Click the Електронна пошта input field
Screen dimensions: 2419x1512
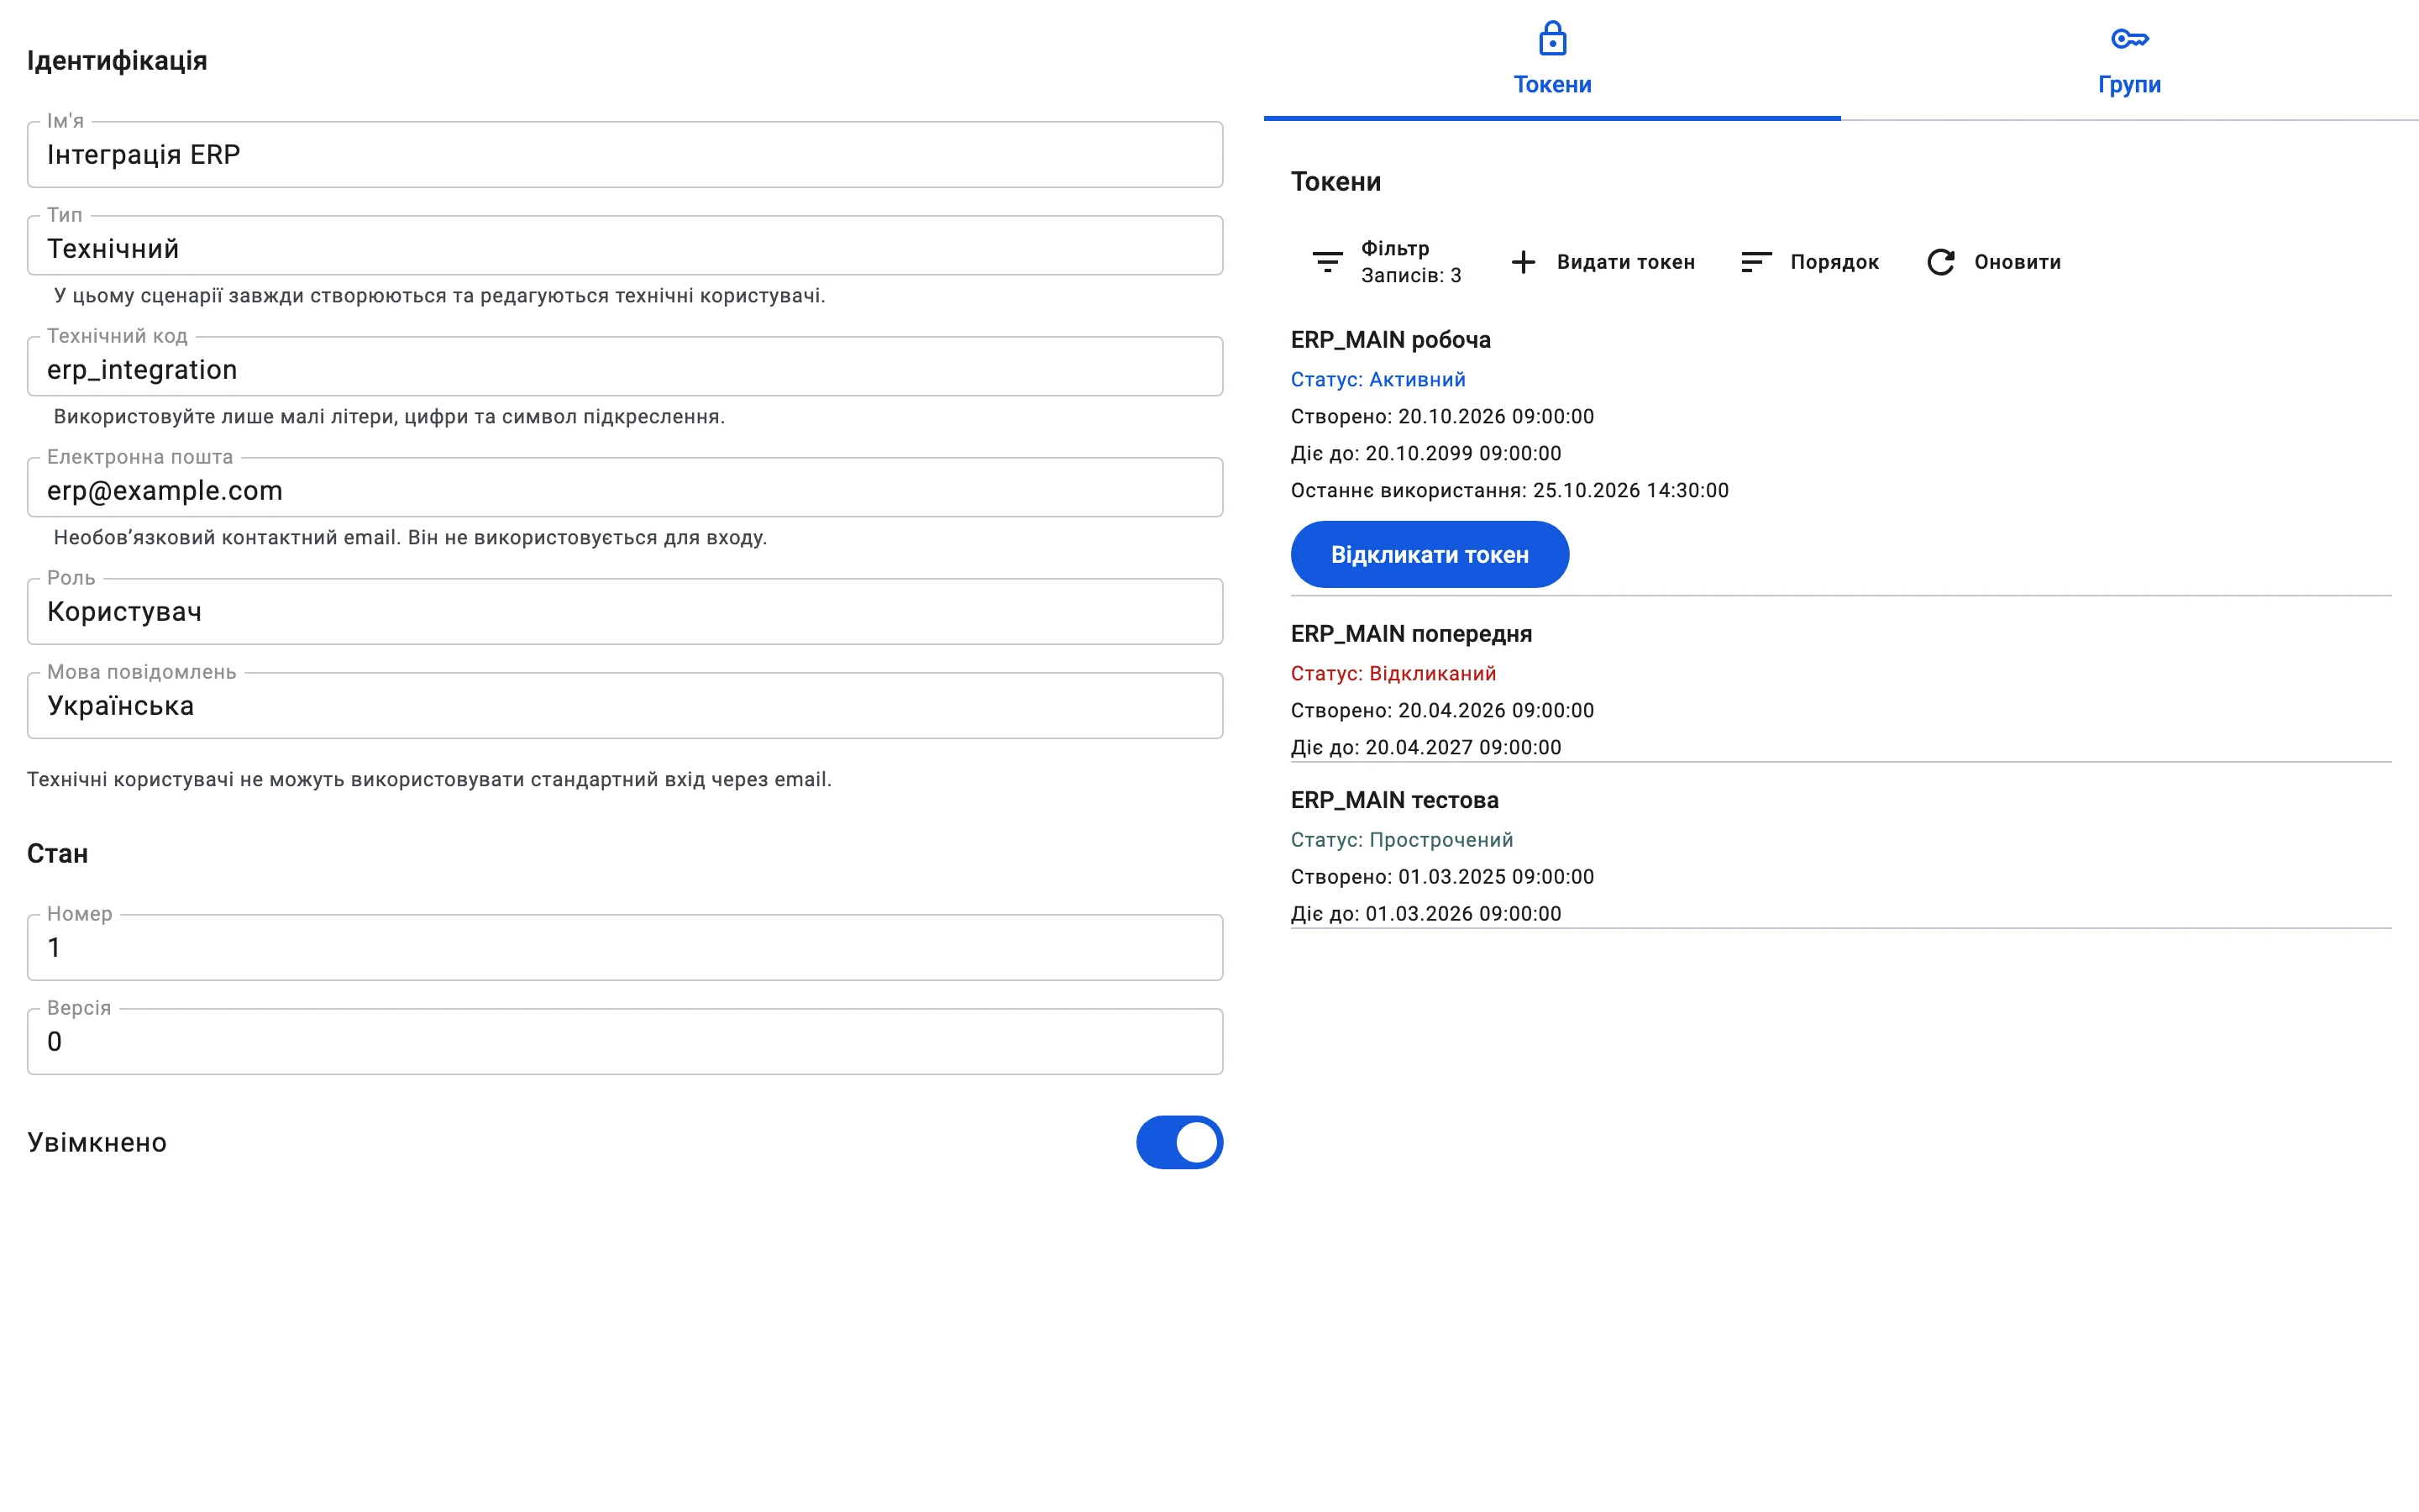tap(625, 488)
